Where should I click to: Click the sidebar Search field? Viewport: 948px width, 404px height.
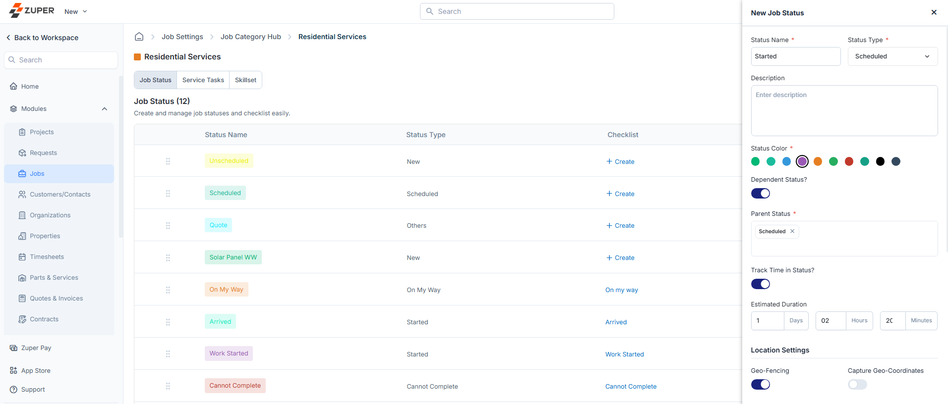click(x=61, y=60)
